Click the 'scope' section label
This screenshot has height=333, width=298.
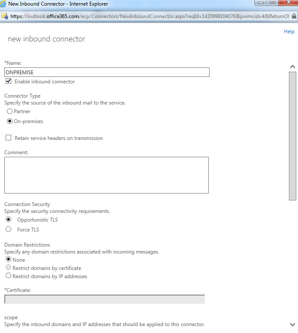click(11, 317)
